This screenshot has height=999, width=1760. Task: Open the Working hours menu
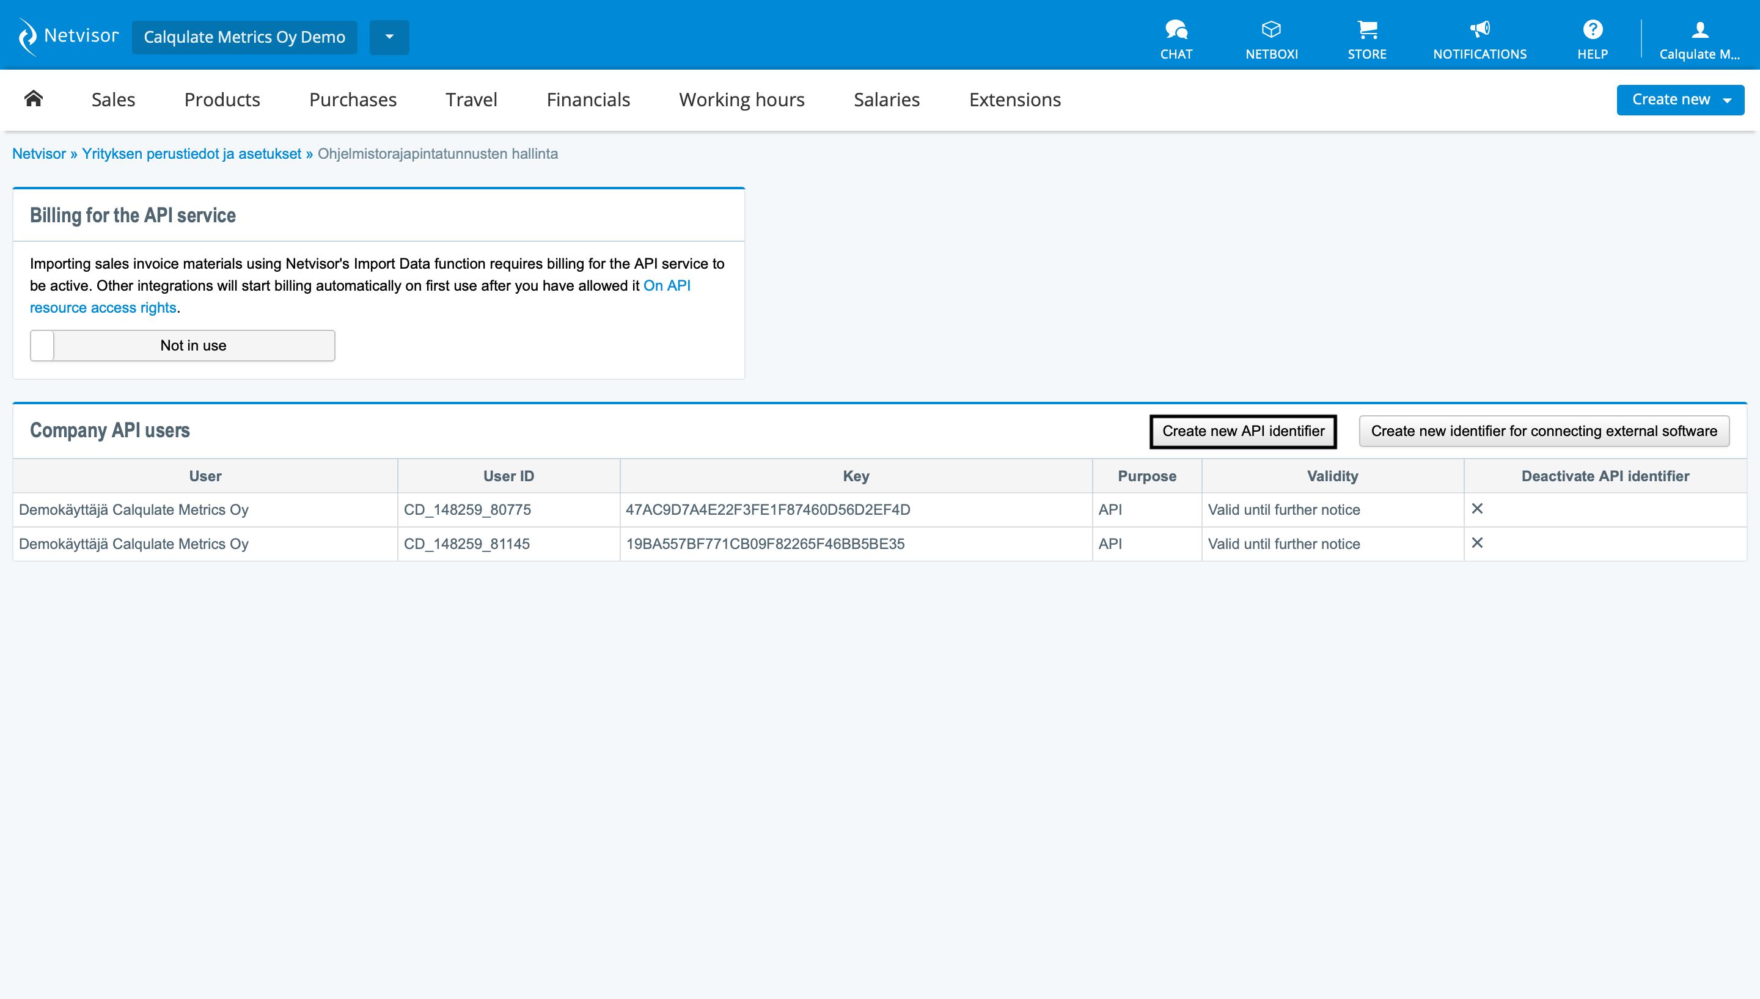point(741,100)
